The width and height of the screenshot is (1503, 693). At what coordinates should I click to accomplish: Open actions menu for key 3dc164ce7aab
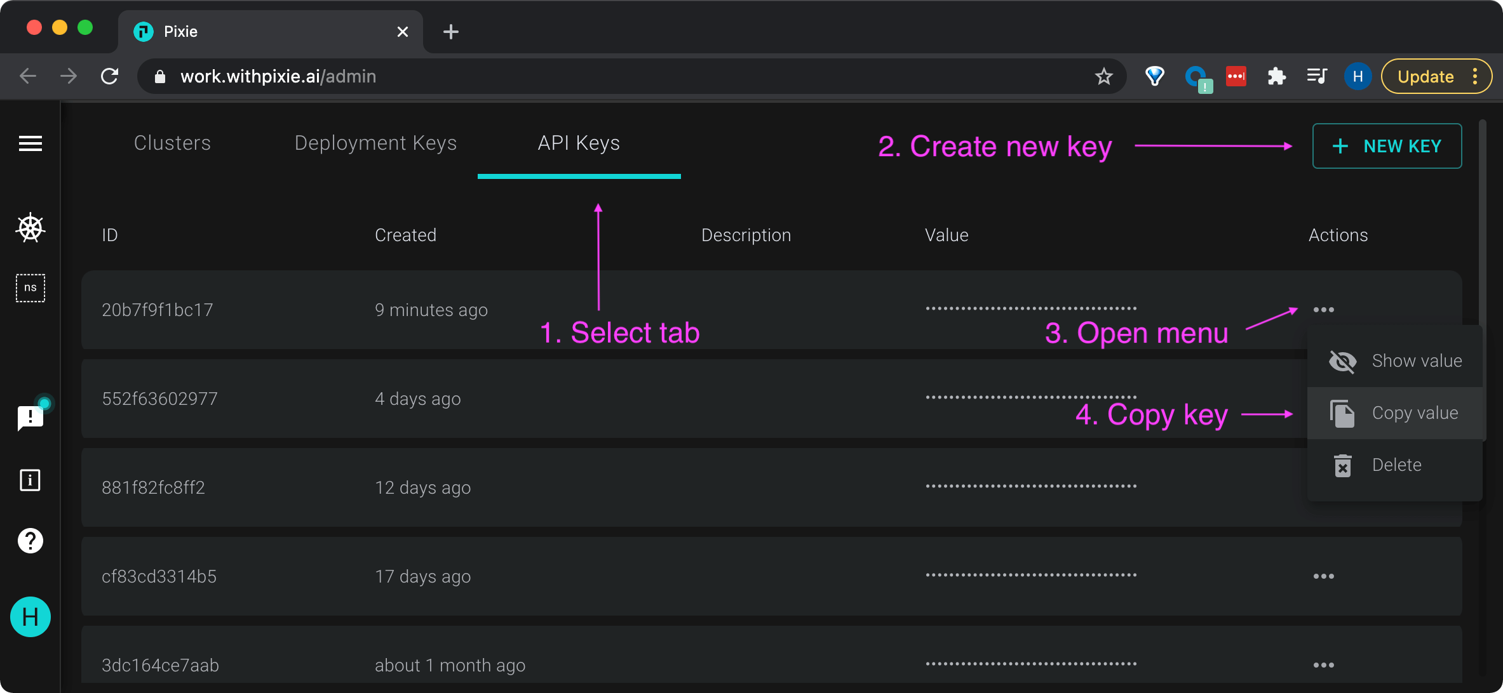point(1323,665)
